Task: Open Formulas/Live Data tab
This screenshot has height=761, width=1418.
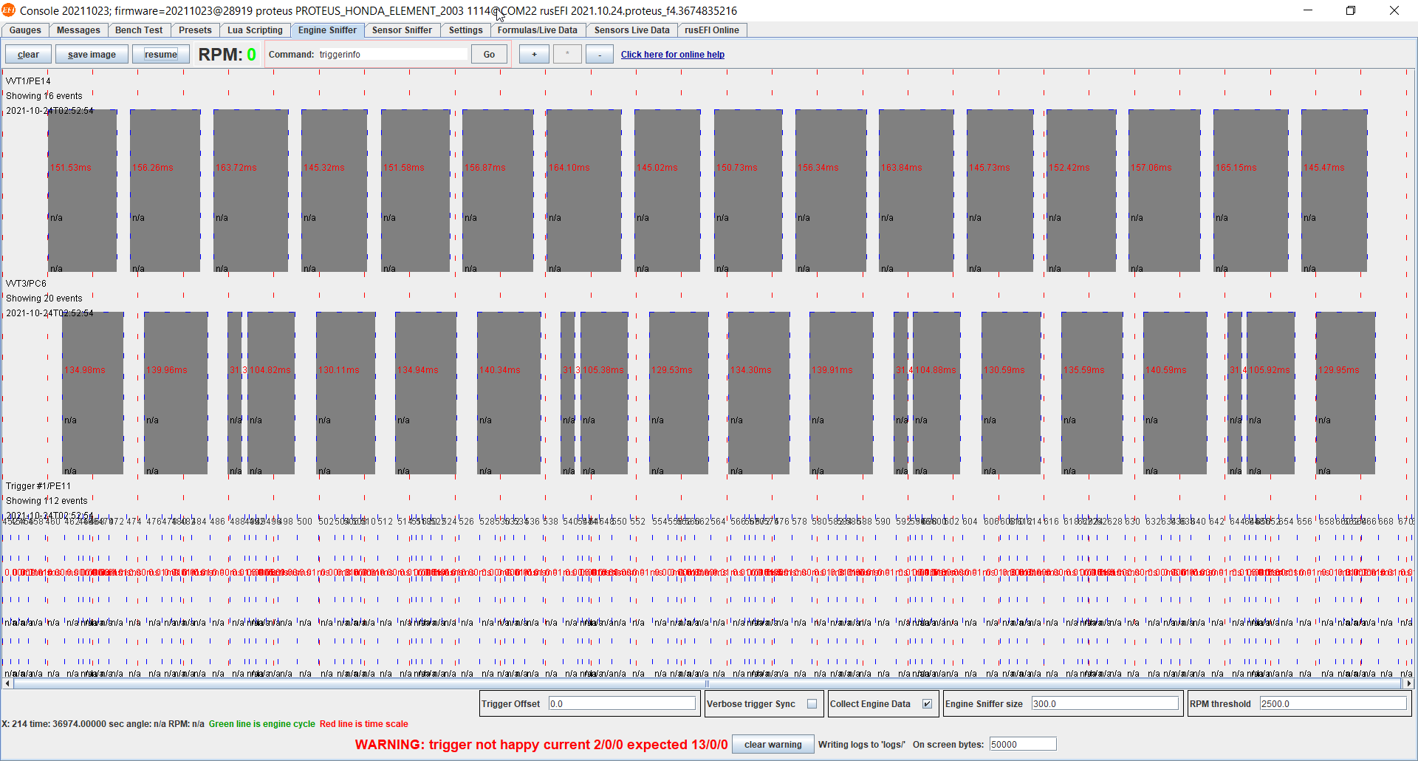Action: (x=538, y=30)
